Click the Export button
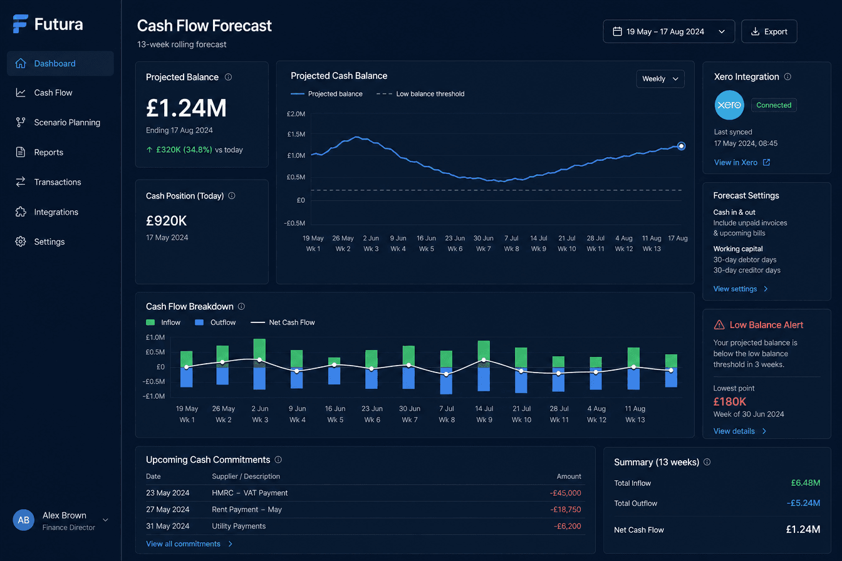The height and width of the screenshot is (561, 842). 769,31
